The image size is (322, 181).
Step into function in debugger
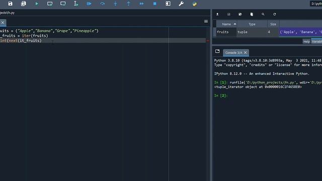[x=115, y=4]
